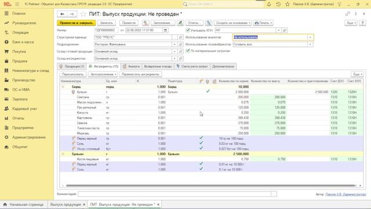
Task: Click Переместить ингредиенты button
Action: (x=140, y=74)
